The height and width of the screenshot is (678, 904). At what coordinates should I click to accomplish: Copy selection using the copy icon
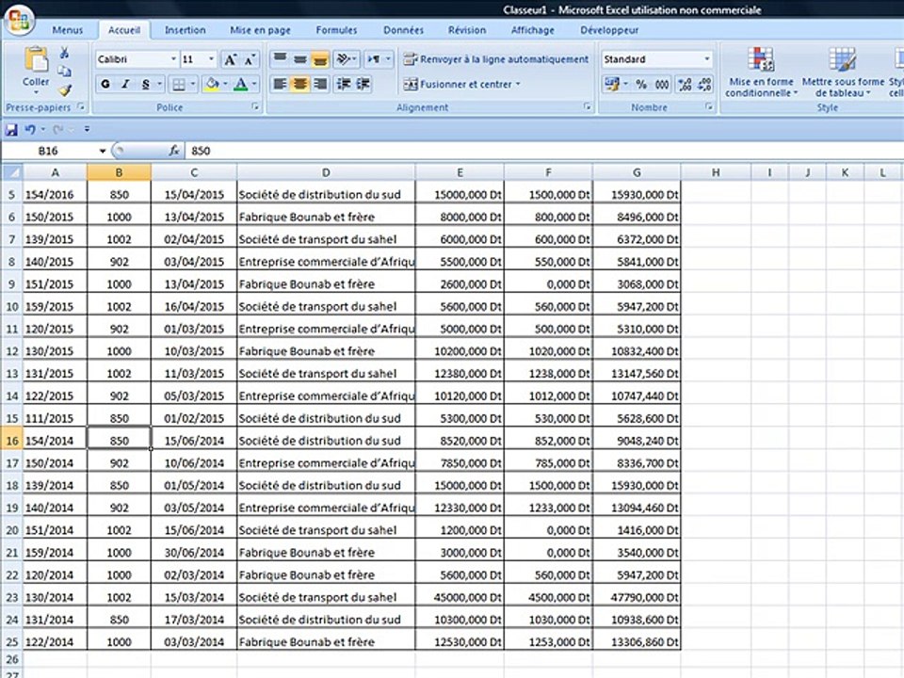(65, 72)
